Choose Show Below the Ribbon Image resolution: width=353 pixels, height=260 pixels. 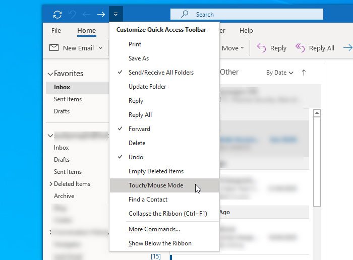coord(164,243)
